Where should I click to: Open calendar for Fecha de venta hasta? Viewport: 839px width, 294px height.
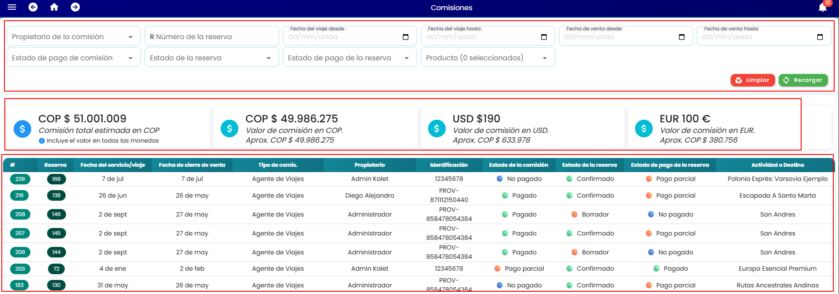[820, 37]
